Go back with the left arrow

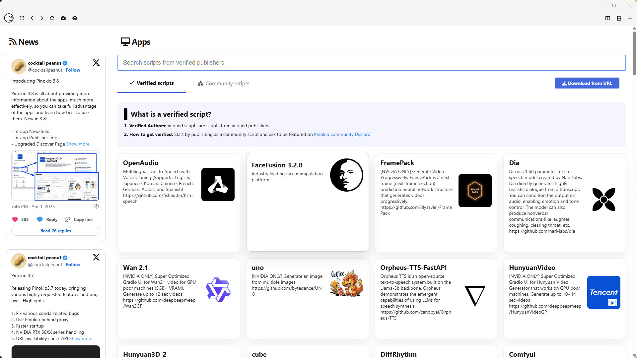tap(32, 18)
